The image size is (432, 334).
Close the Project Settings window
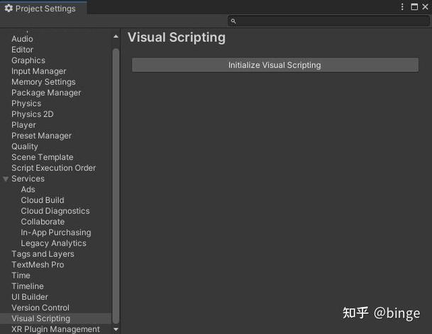point(425,6)
